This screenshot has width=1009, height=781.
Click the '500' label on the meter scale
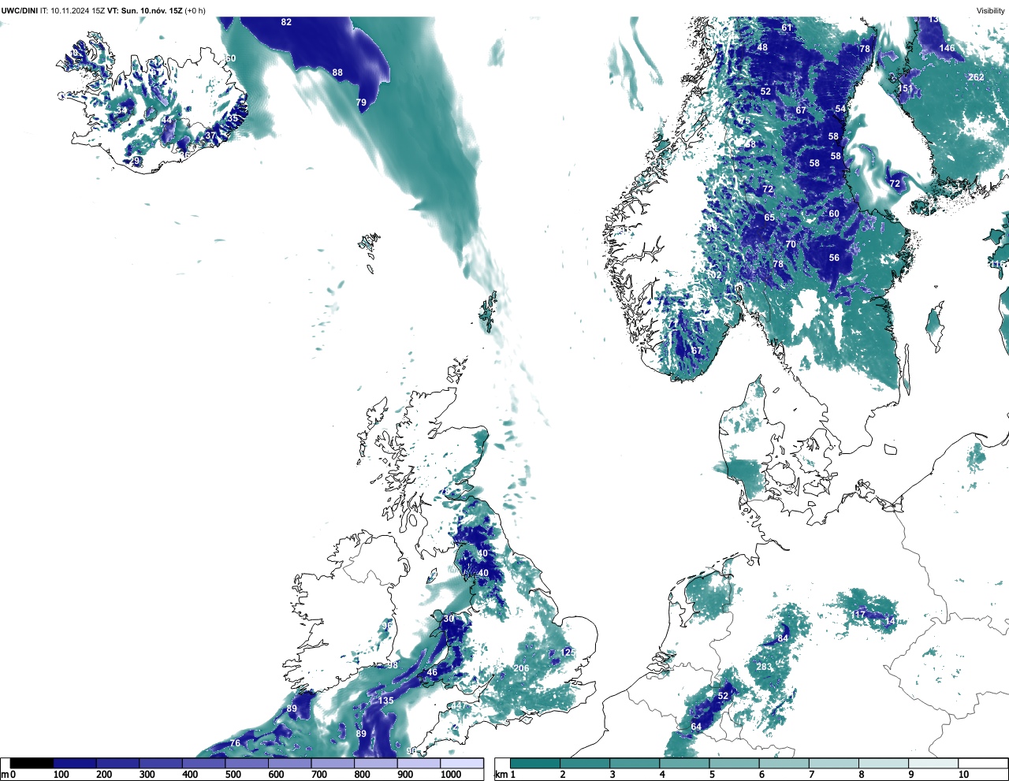233,775
